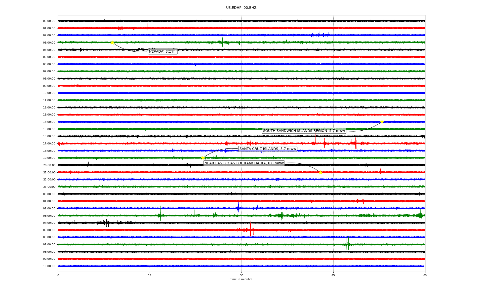Screen dimensions: 483x302
Task: Click the 17:00:00 trace time label
Action: click(x=49, y=144)
